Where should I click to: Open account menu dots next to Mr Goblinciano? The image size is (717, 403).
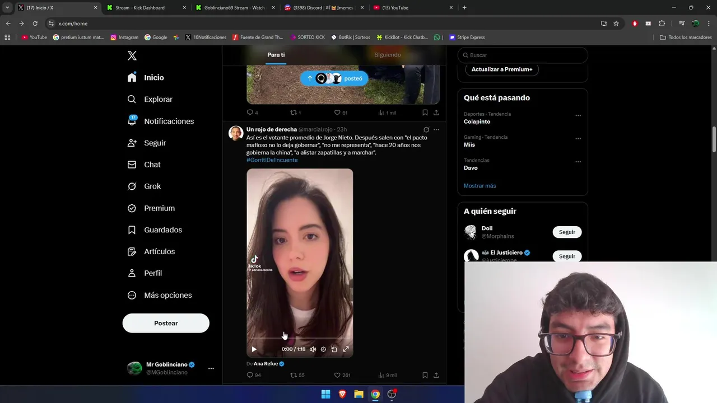click(x=211, y=368)
